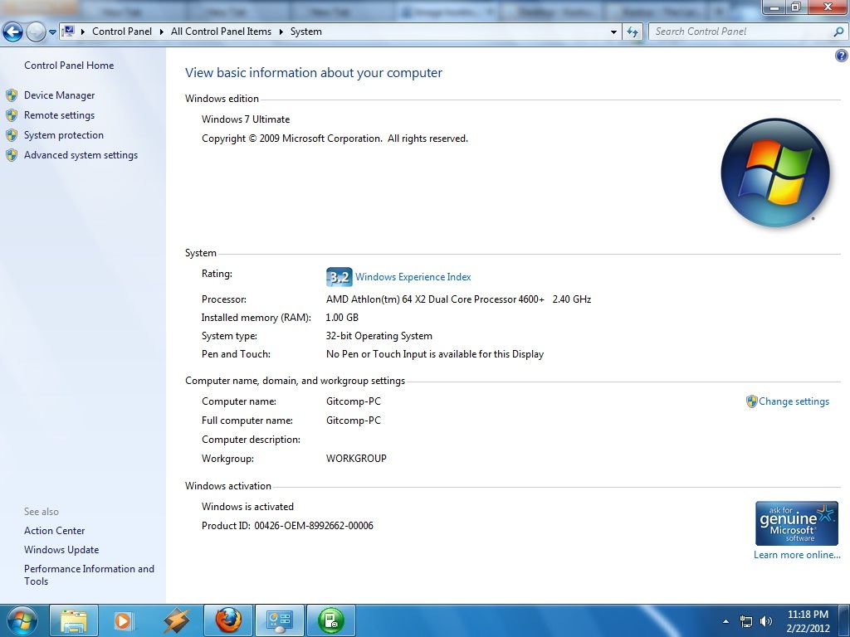Open Windows Update link
The width and height of the screenshot is (850, 637).
[61, 550]
